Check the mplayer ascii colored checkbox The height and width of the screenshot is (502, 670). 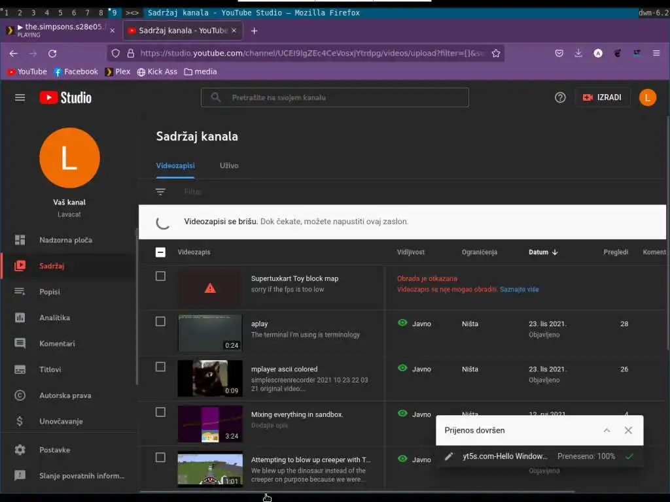160,367
